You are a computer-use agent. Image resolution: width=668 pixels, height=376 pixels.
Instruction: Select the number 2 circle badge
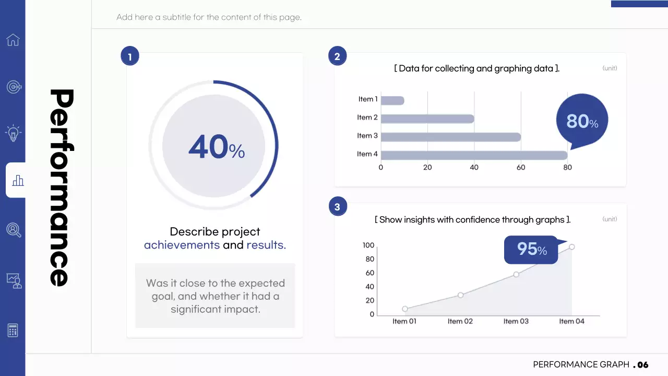point(337,56)
